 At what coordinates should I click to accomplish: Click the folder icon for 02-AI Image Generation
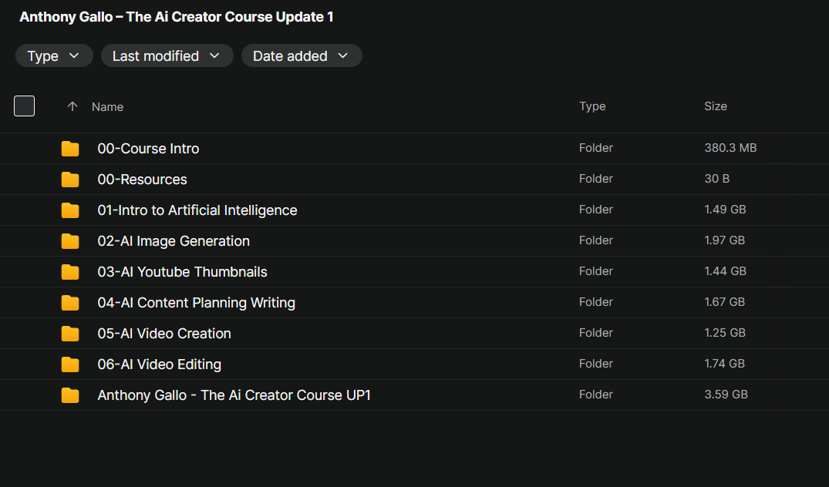(x=69, y=241)
